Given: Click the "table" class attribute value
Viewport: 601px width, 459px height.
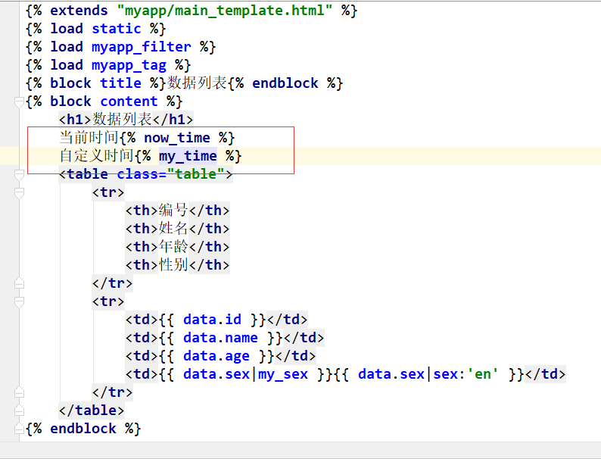Looking at the screenshot, I should click(x=196, y=174).
